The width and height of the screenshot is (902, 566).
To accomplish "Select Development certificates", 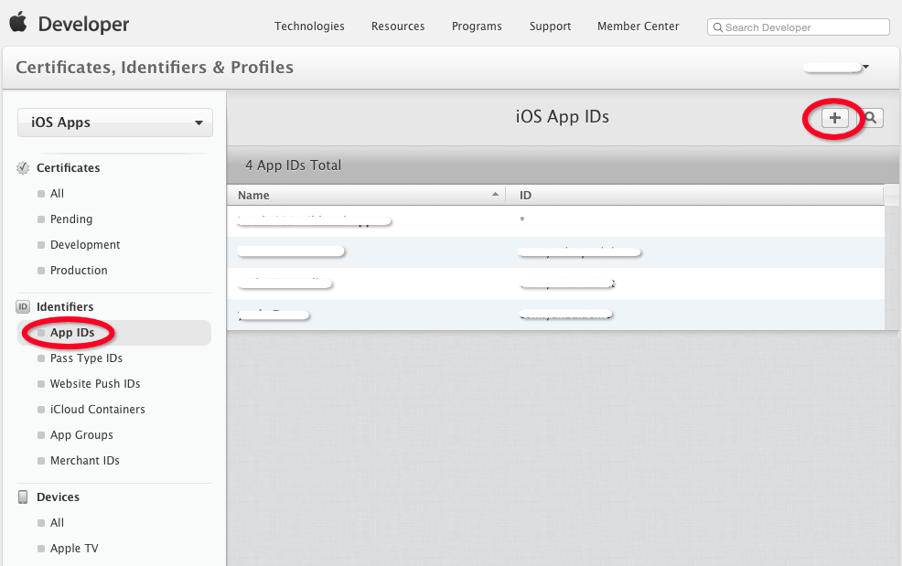I will (x=85, y=245).
